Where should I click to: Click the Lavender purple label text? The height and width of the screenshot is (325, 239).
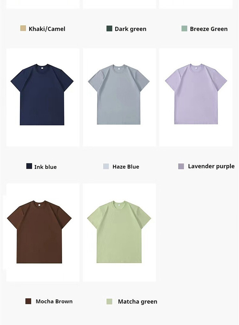(211, 166)
